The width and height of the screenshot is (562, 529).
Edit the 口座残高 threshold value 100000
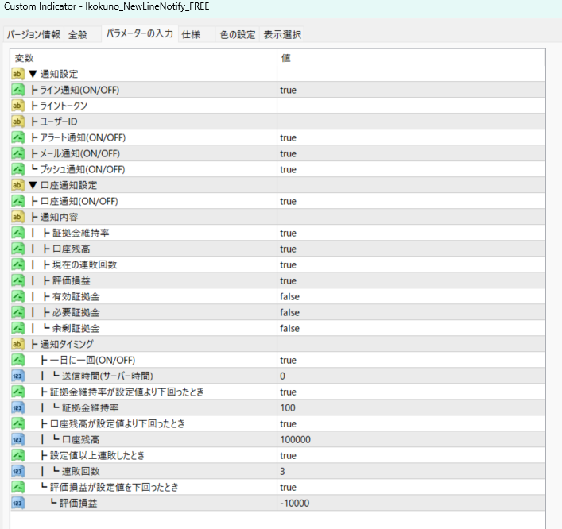(411, 439)
